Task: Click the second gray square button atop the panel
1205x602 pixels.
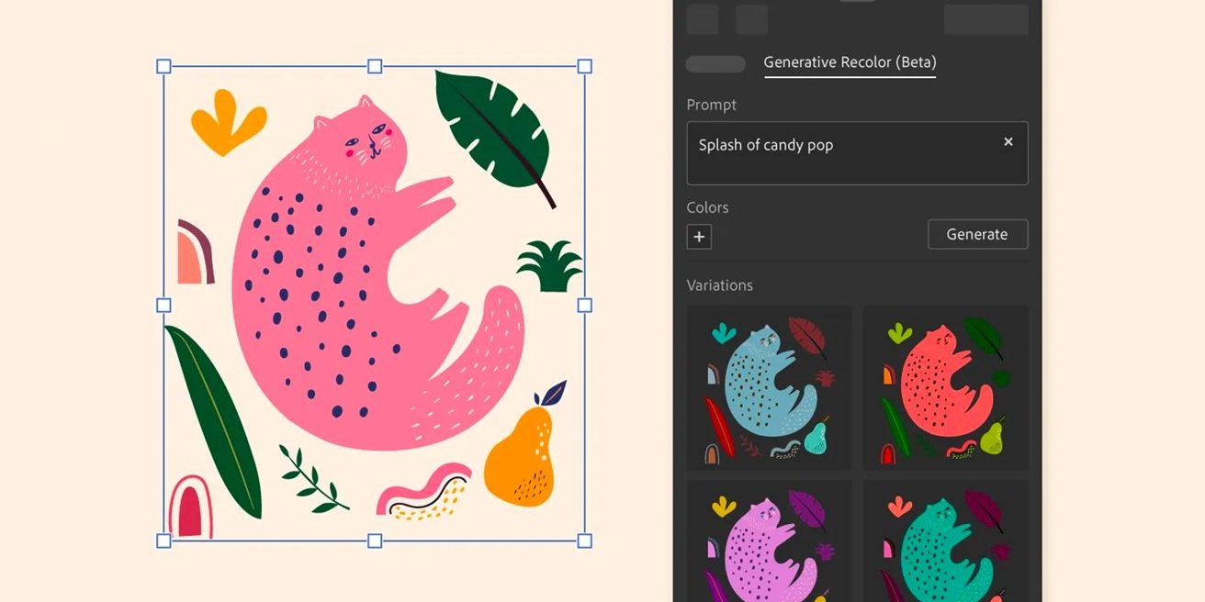Action: (751, 19)
